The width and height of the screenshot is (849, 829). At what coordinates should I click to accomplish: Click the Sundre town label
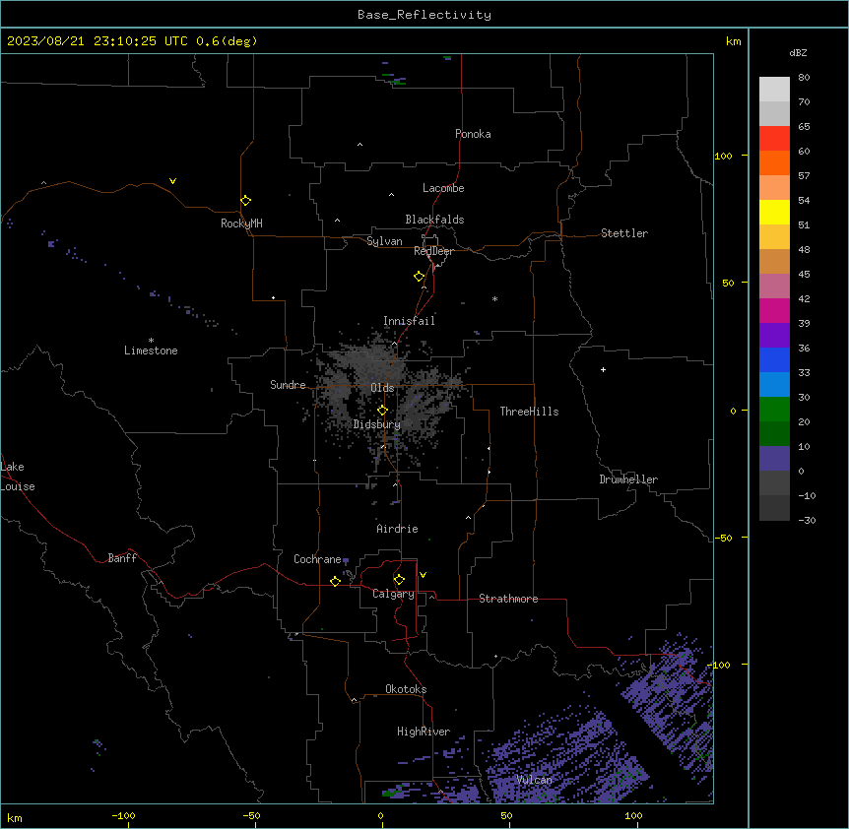[x=288, y=385]
